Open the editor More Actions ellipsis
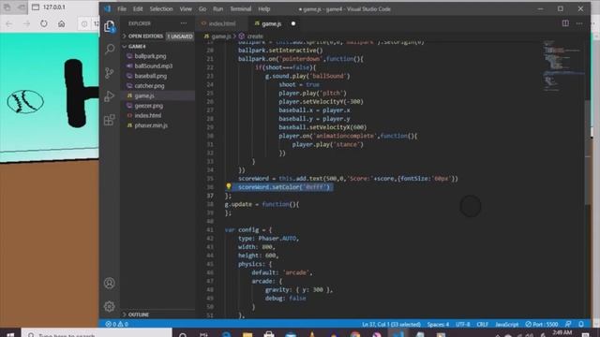Viewport: 600px width, 337px height. click(x=579, y=23)
